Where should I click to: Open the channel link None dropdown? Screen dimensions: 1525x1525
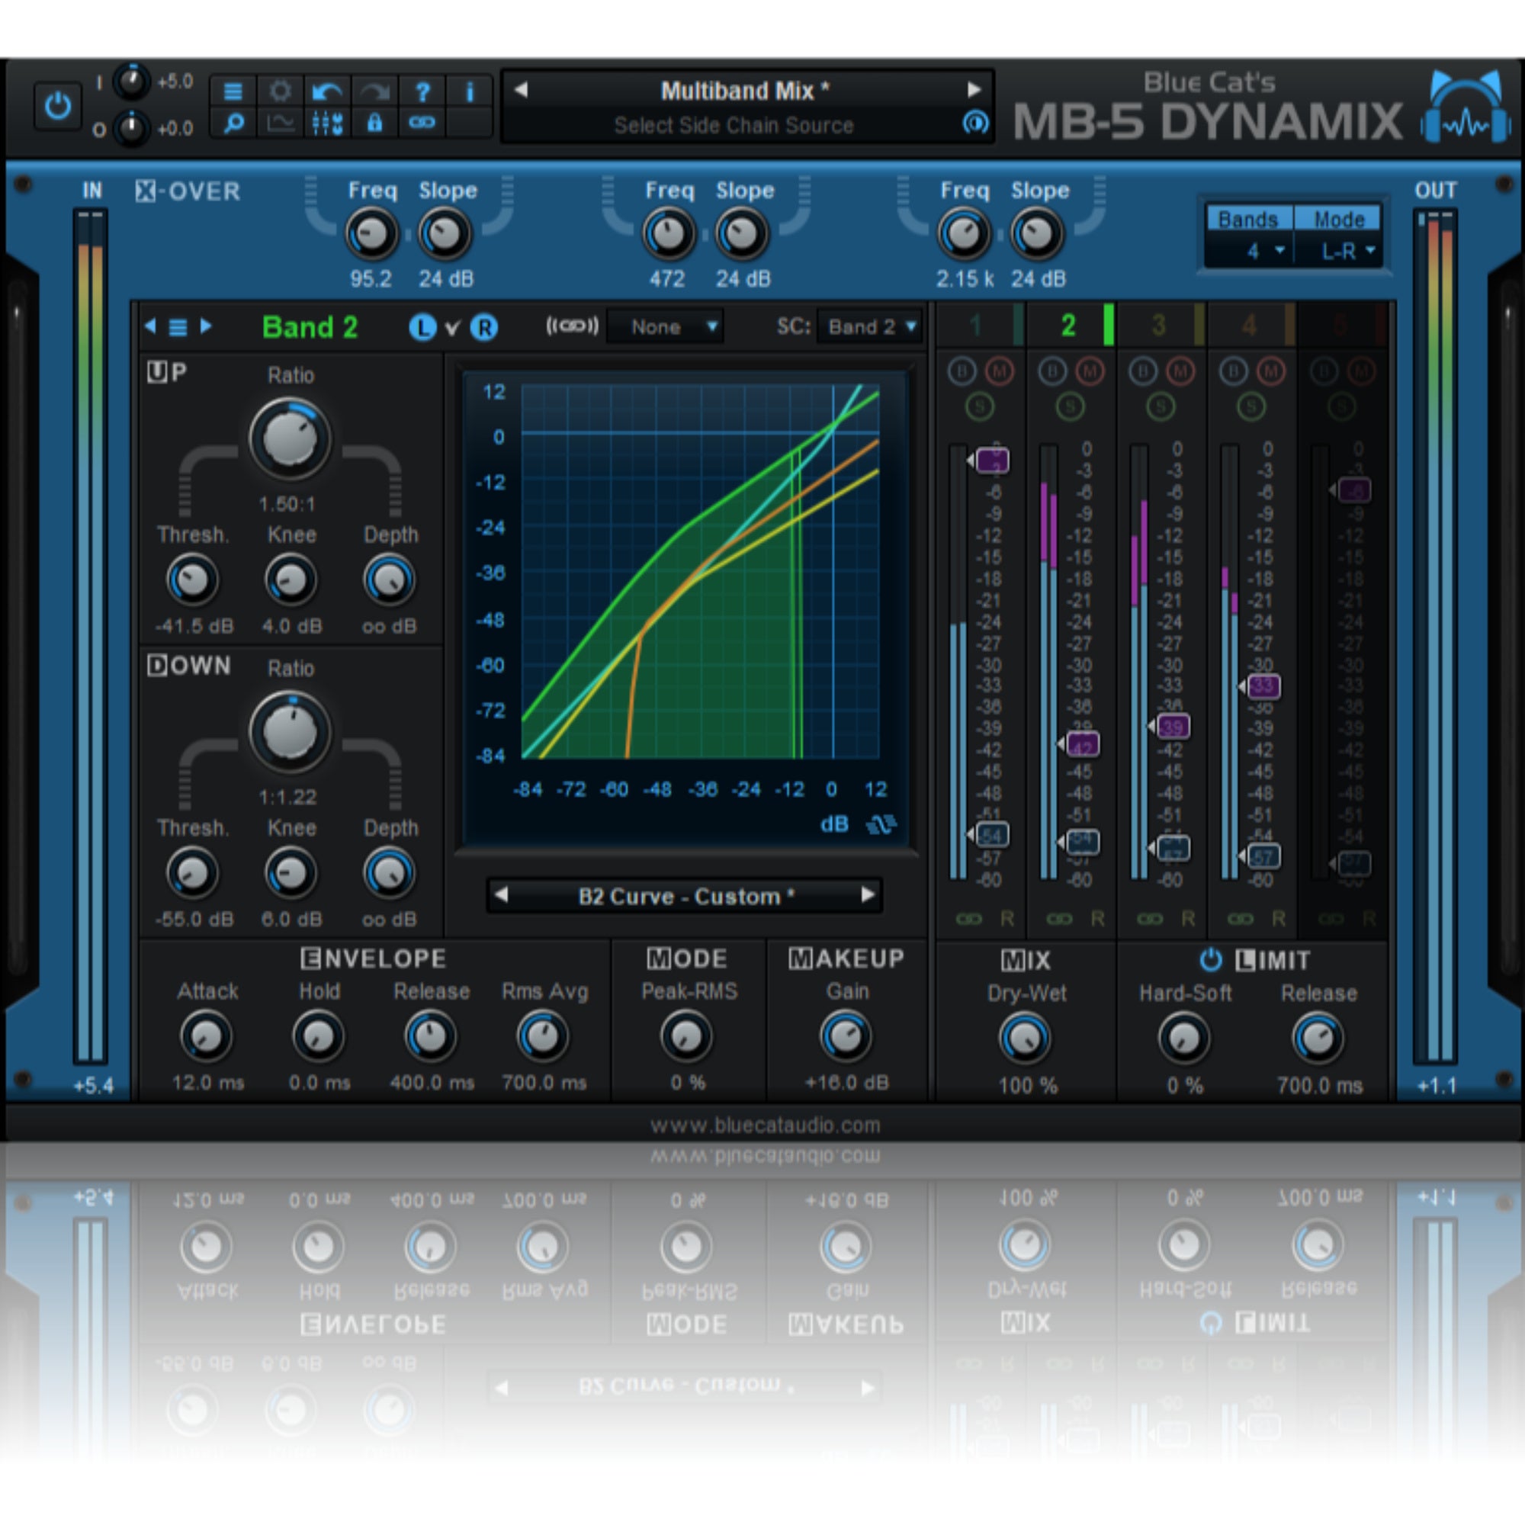[x=667, y=327]
